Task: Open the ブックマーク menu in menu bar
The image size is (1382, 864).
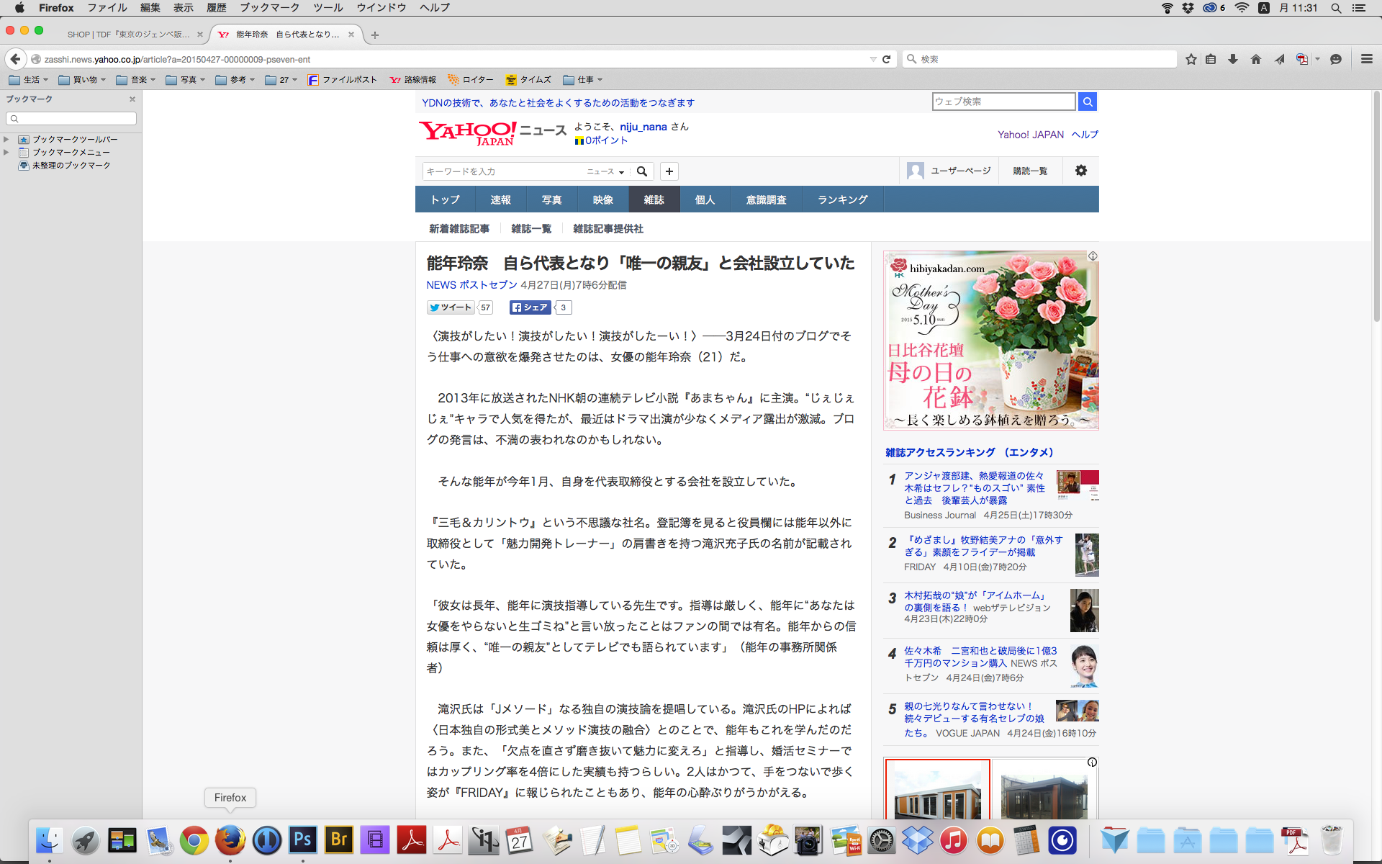Action: pos(269,7)
